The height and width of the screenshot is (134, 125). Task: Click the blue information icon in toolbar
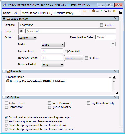click(x=89, y=11)
